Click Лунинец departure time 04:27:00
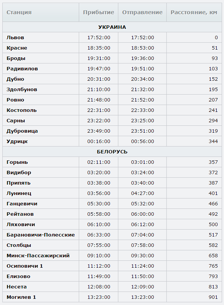 coord(143,193)
